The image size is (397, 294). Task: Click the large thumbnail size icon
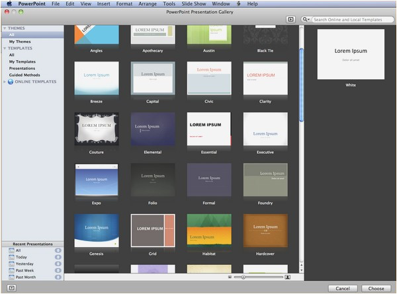[x=287, y=277]
